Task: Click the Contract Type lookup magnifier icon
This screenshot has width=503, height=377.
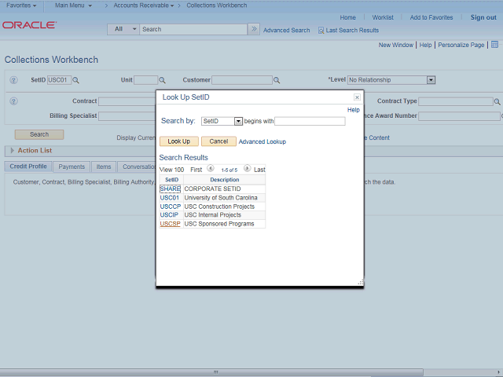Action: pos(497,101)
